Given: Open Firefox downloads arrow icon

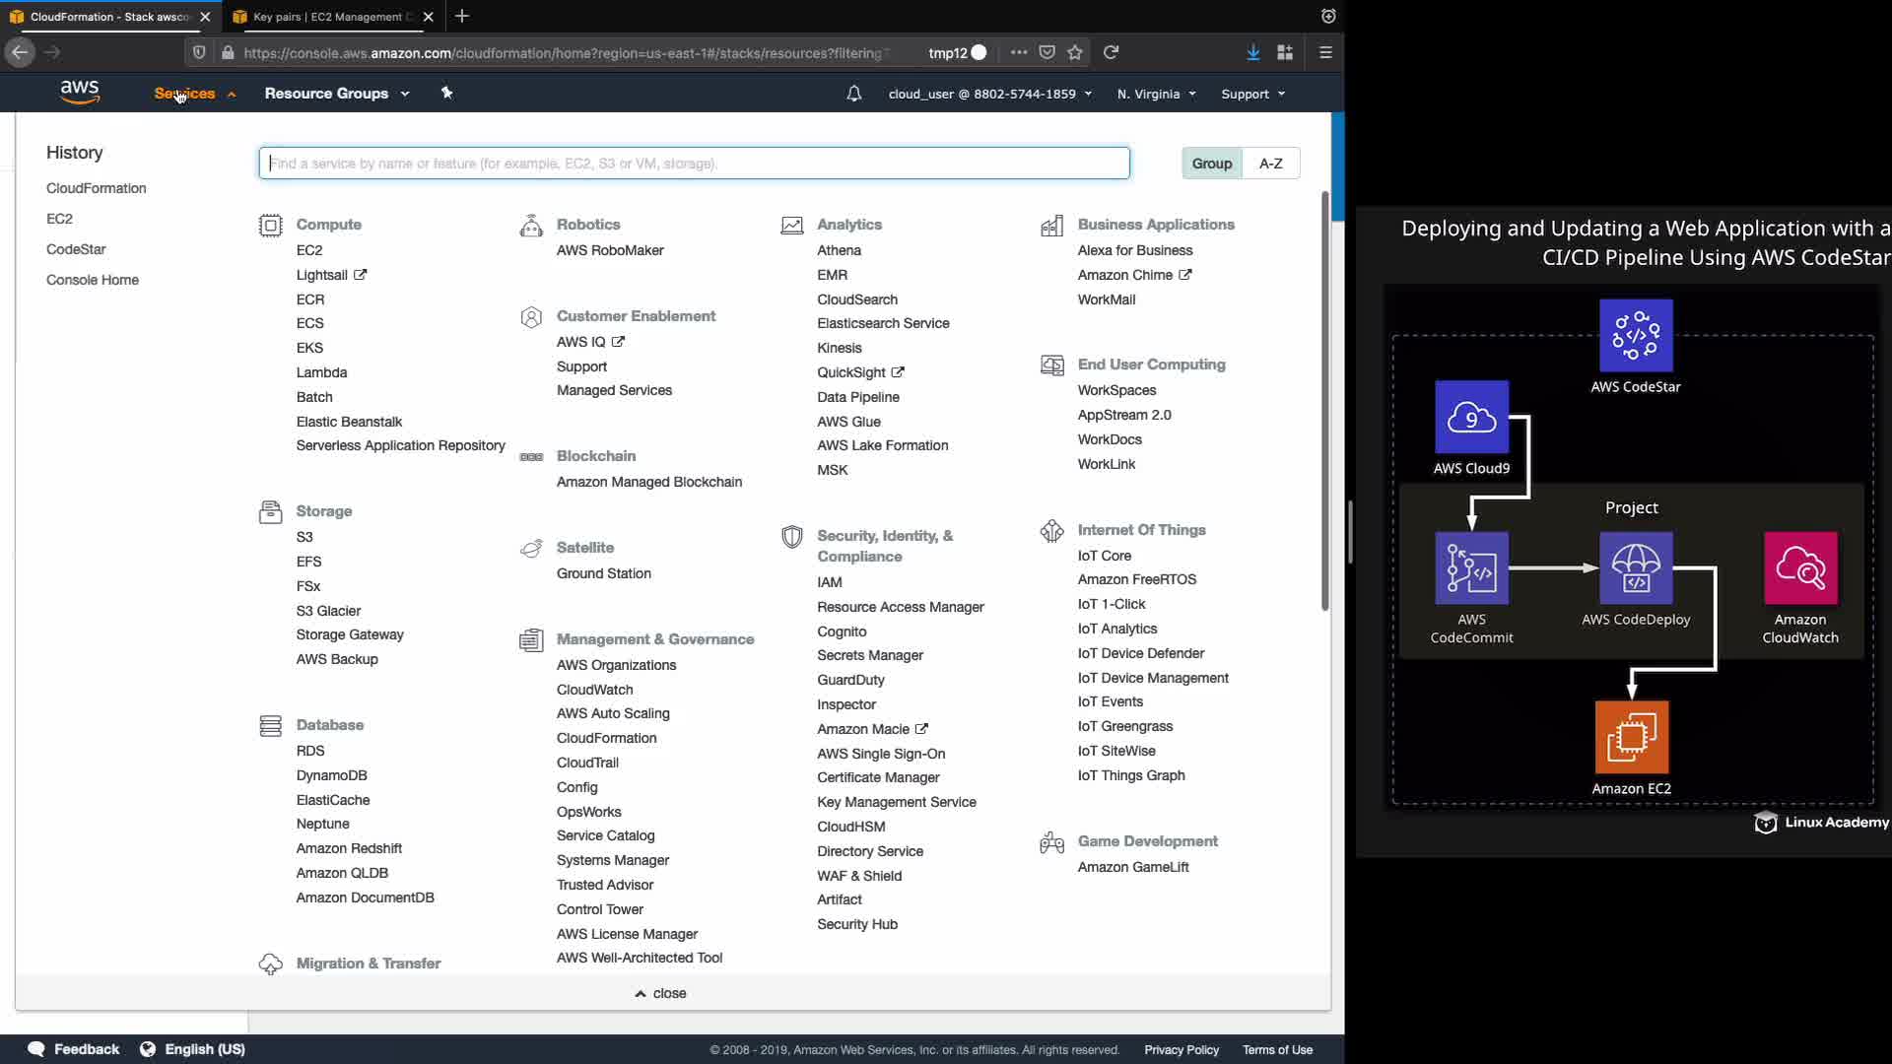Looking at the screenshot, I should pos(1252,52).
